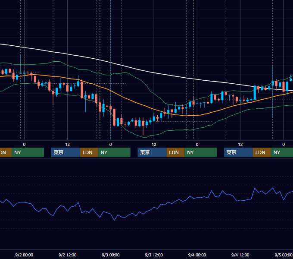
Task: Click the 9/3 12:00 date axis label
Action: pos(154,255)
